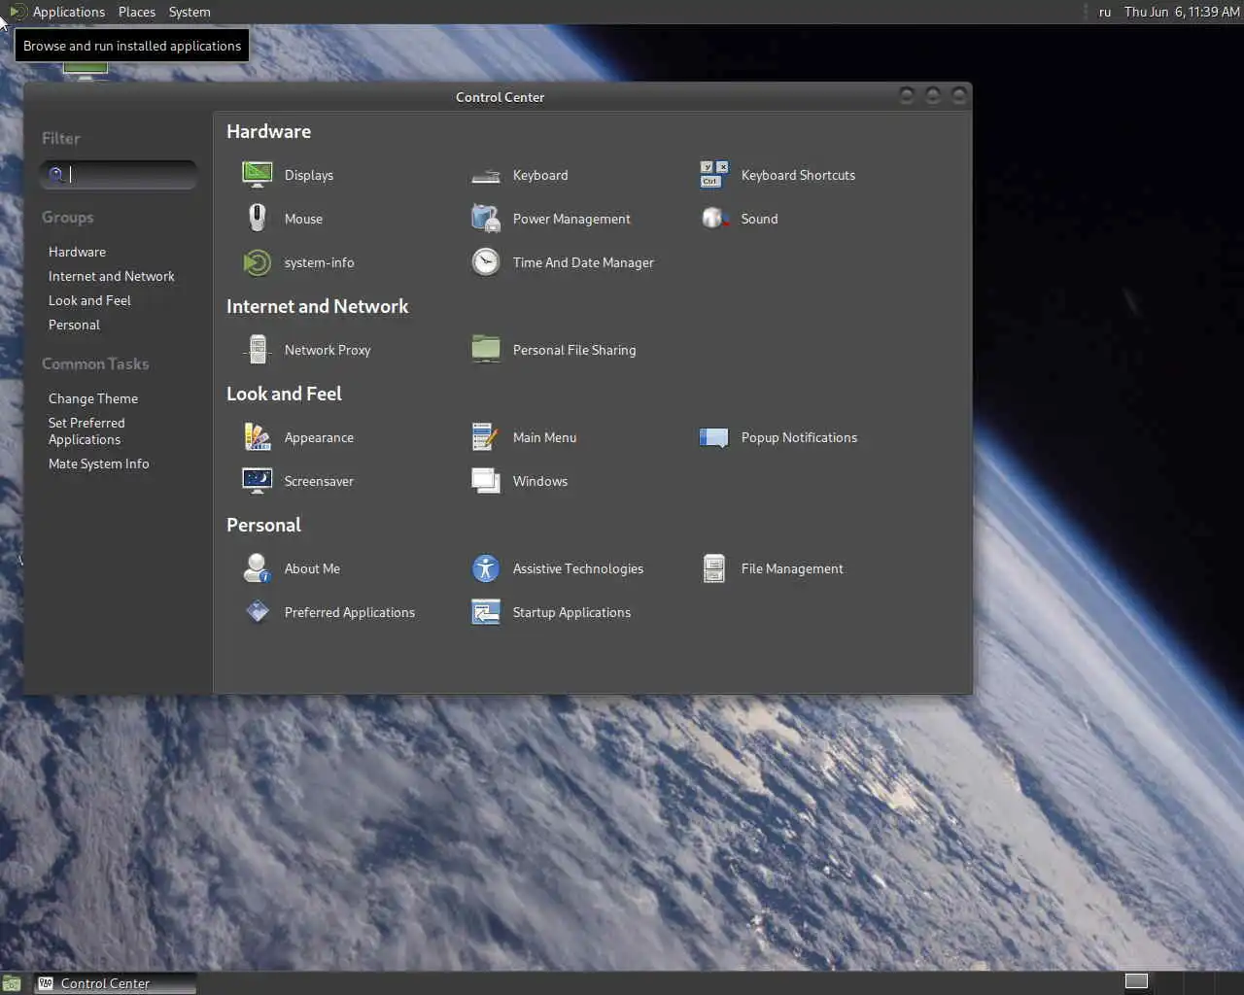This screenshot has height=995, width=1244.
Task: Click the Assistive Technologies label text
Action: 578,568
